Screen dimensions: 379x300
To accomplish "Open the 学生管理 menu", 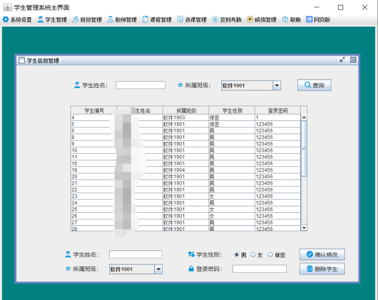I will [52, 20].
